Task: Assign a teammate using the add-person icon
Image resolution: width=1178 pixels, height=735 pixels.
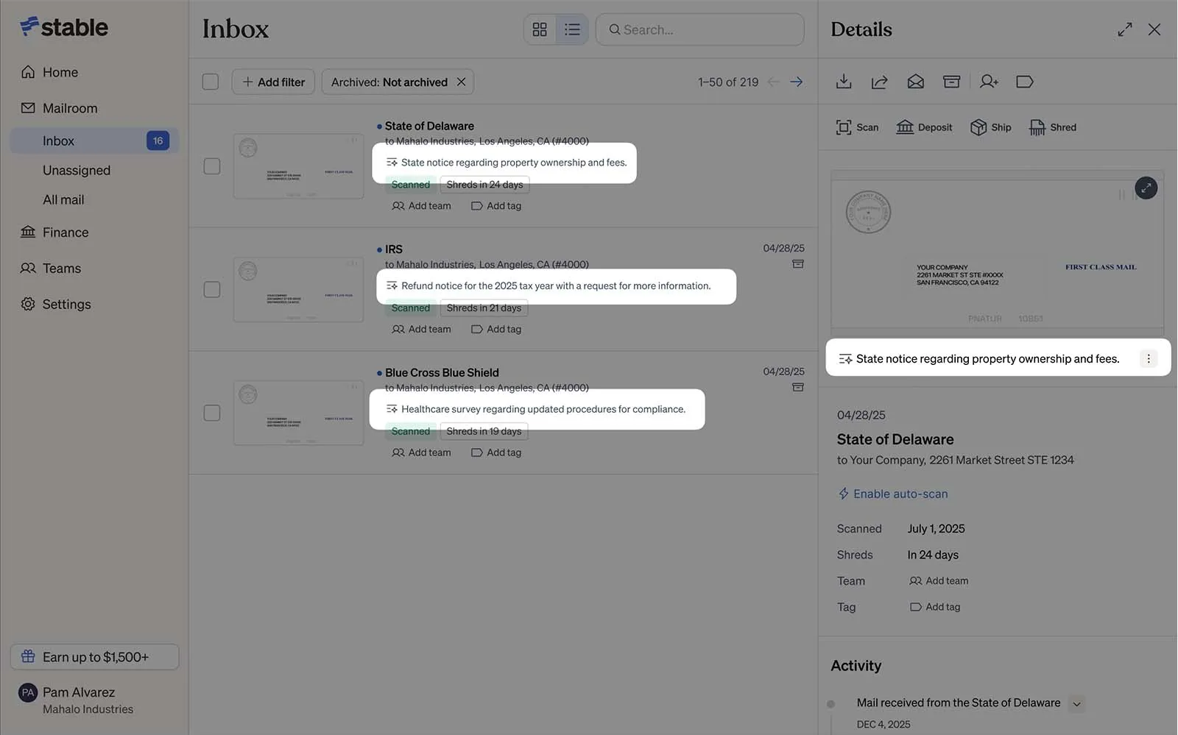Action: click(989, 82)
